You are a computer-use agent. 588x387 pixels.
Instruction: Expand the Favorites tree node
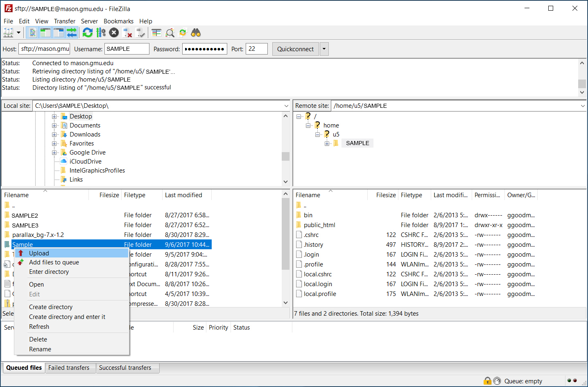54,143
